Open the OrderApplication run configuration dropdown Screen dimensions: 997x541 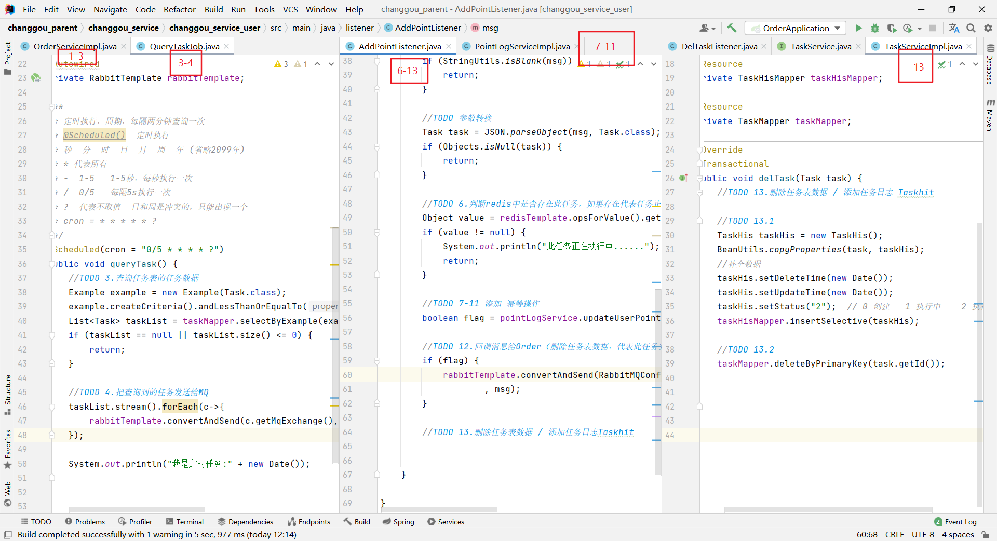coord(796,28)
